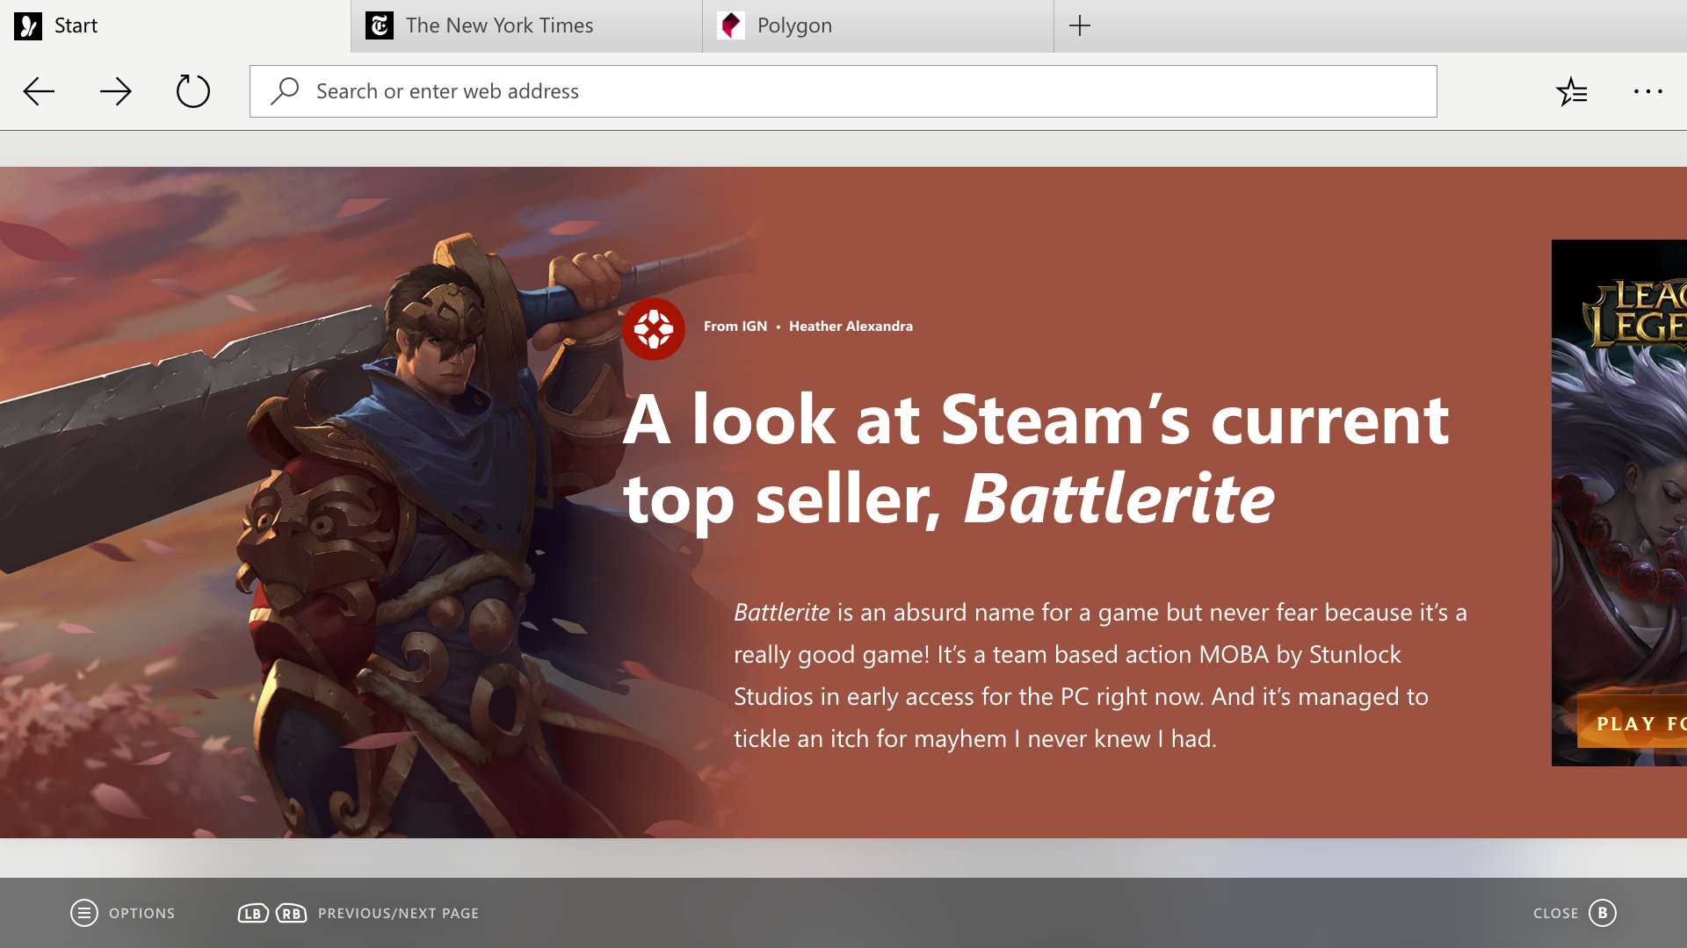The image size is (1687, 948).
Task: Click the Polygon tab favicon
Action: point(731,25)
